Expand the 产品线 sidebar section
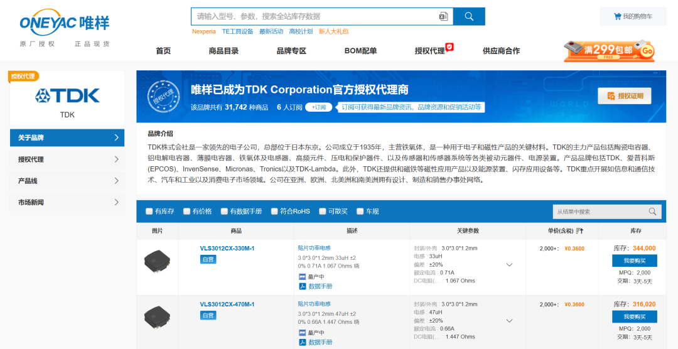 coord(67,181)
